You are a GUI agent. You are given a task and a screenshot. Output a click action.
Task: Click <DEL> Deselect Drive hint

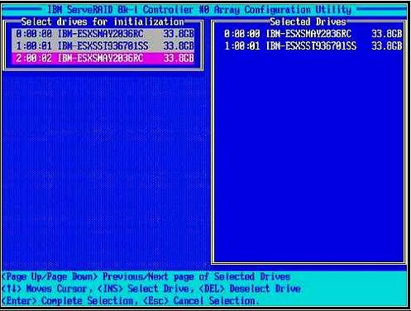tap(250, 289)
